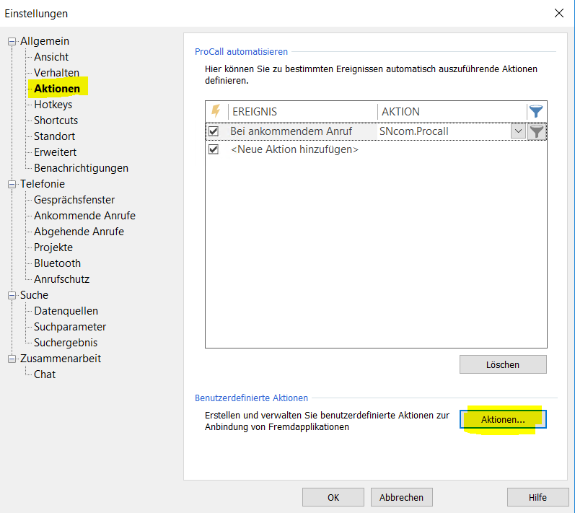Go to Bluetooth settings
The width and height of the screenshot is (575, 513).
click(57, 263)
